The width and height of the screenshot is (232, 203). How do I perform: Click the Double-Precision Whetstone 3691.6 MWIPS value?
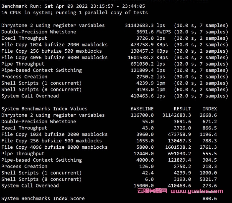point(152,32)
